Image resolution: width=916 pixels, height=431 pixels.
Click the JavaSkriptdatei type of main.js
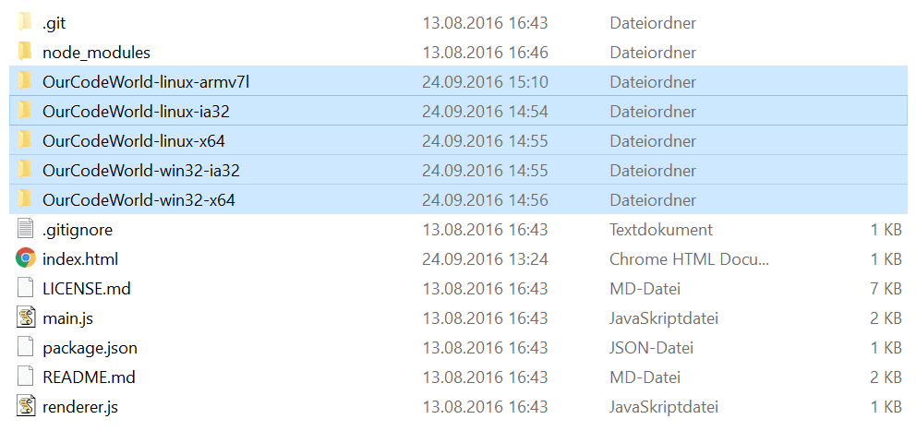[x=664, y=318]
